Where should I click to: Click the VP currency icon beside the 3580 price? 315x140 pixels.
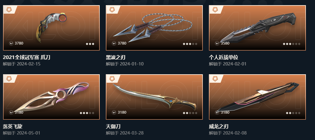(217, 43)
